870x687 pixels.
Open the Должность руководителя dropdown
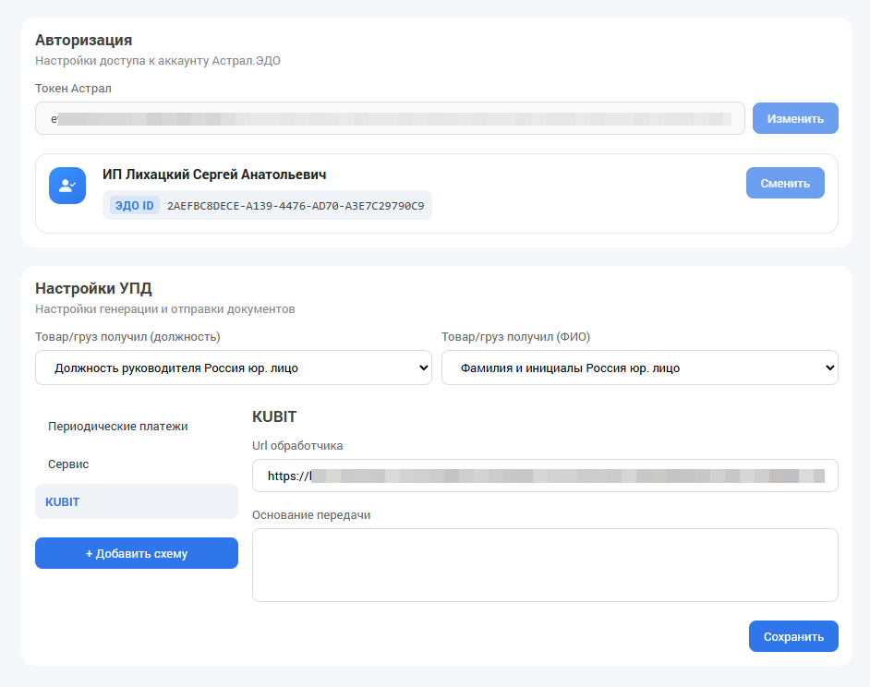[x=233, y=368]
